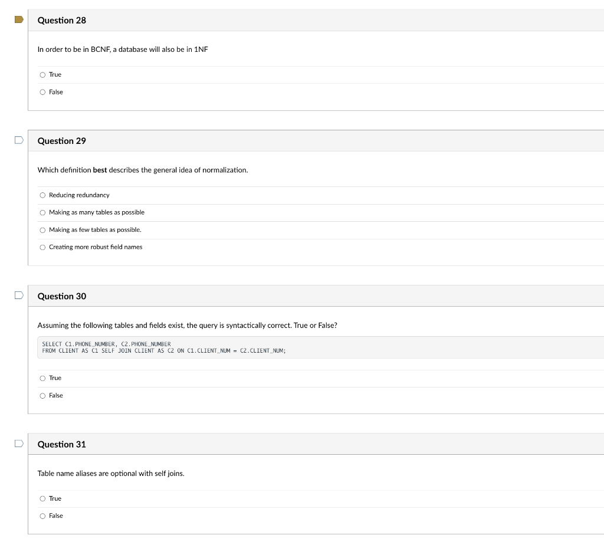Select True for table name aliases question
The width and height of the screenshot is (604, 545).
tap(42, 499)
